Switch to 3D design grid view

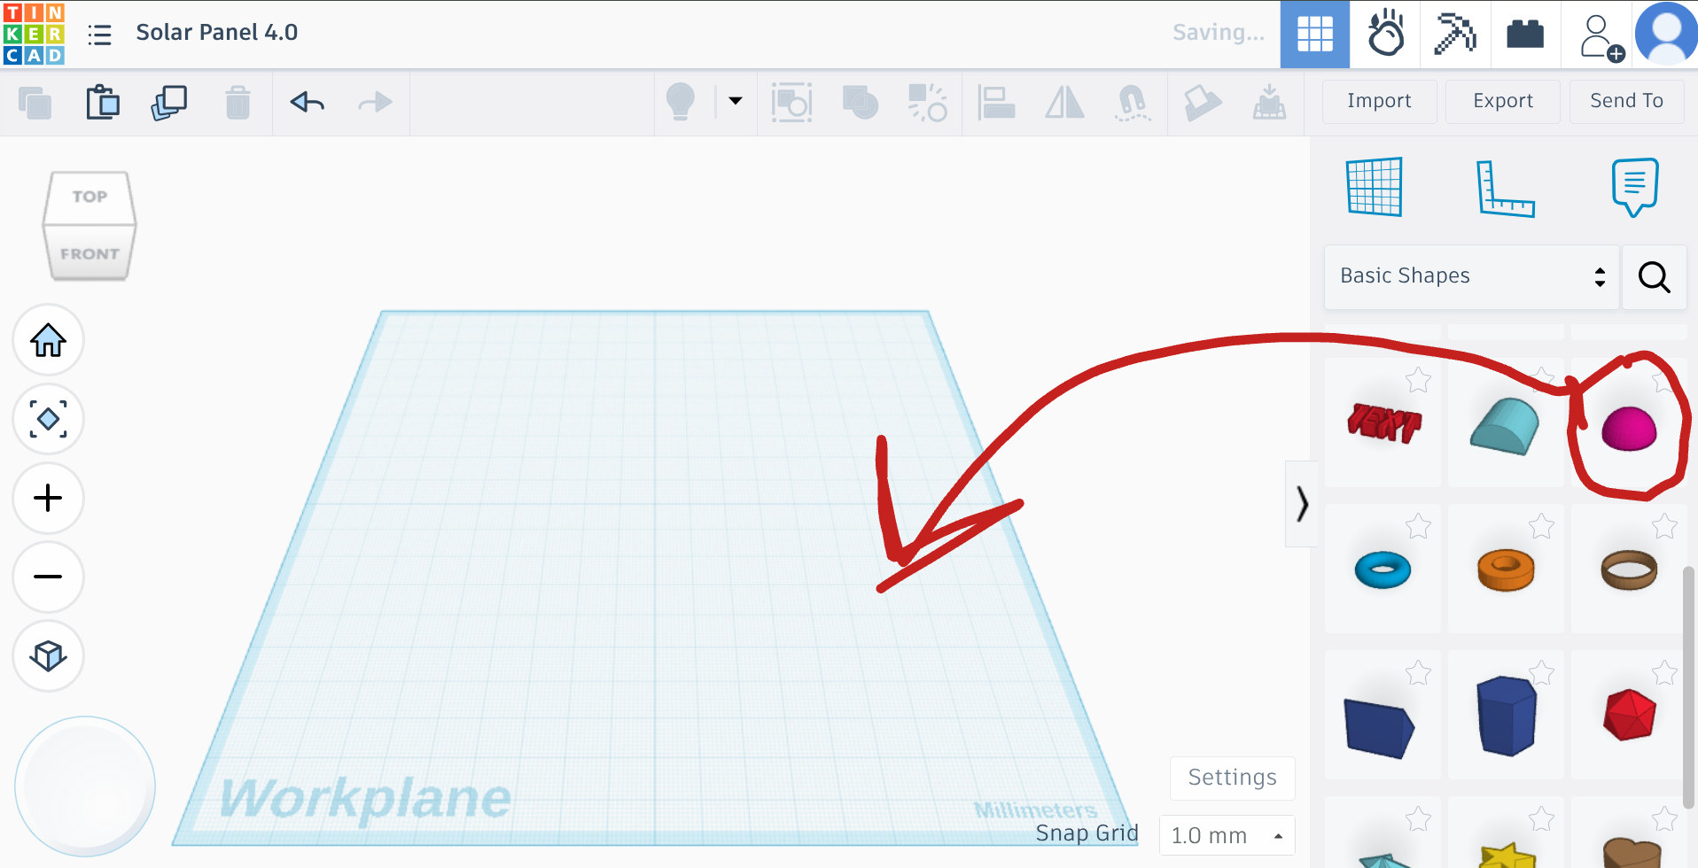click(1315, 35)
